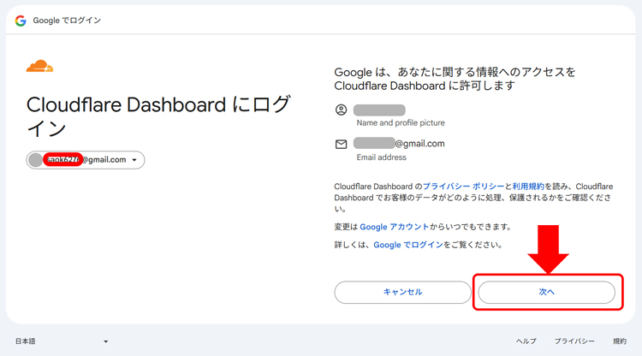
Task: Click the avatar in the account chip
Action: click(x=36, y=160)
